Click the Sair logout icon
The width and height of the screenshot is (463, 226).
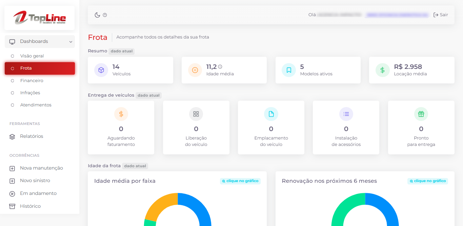(436, 15)
